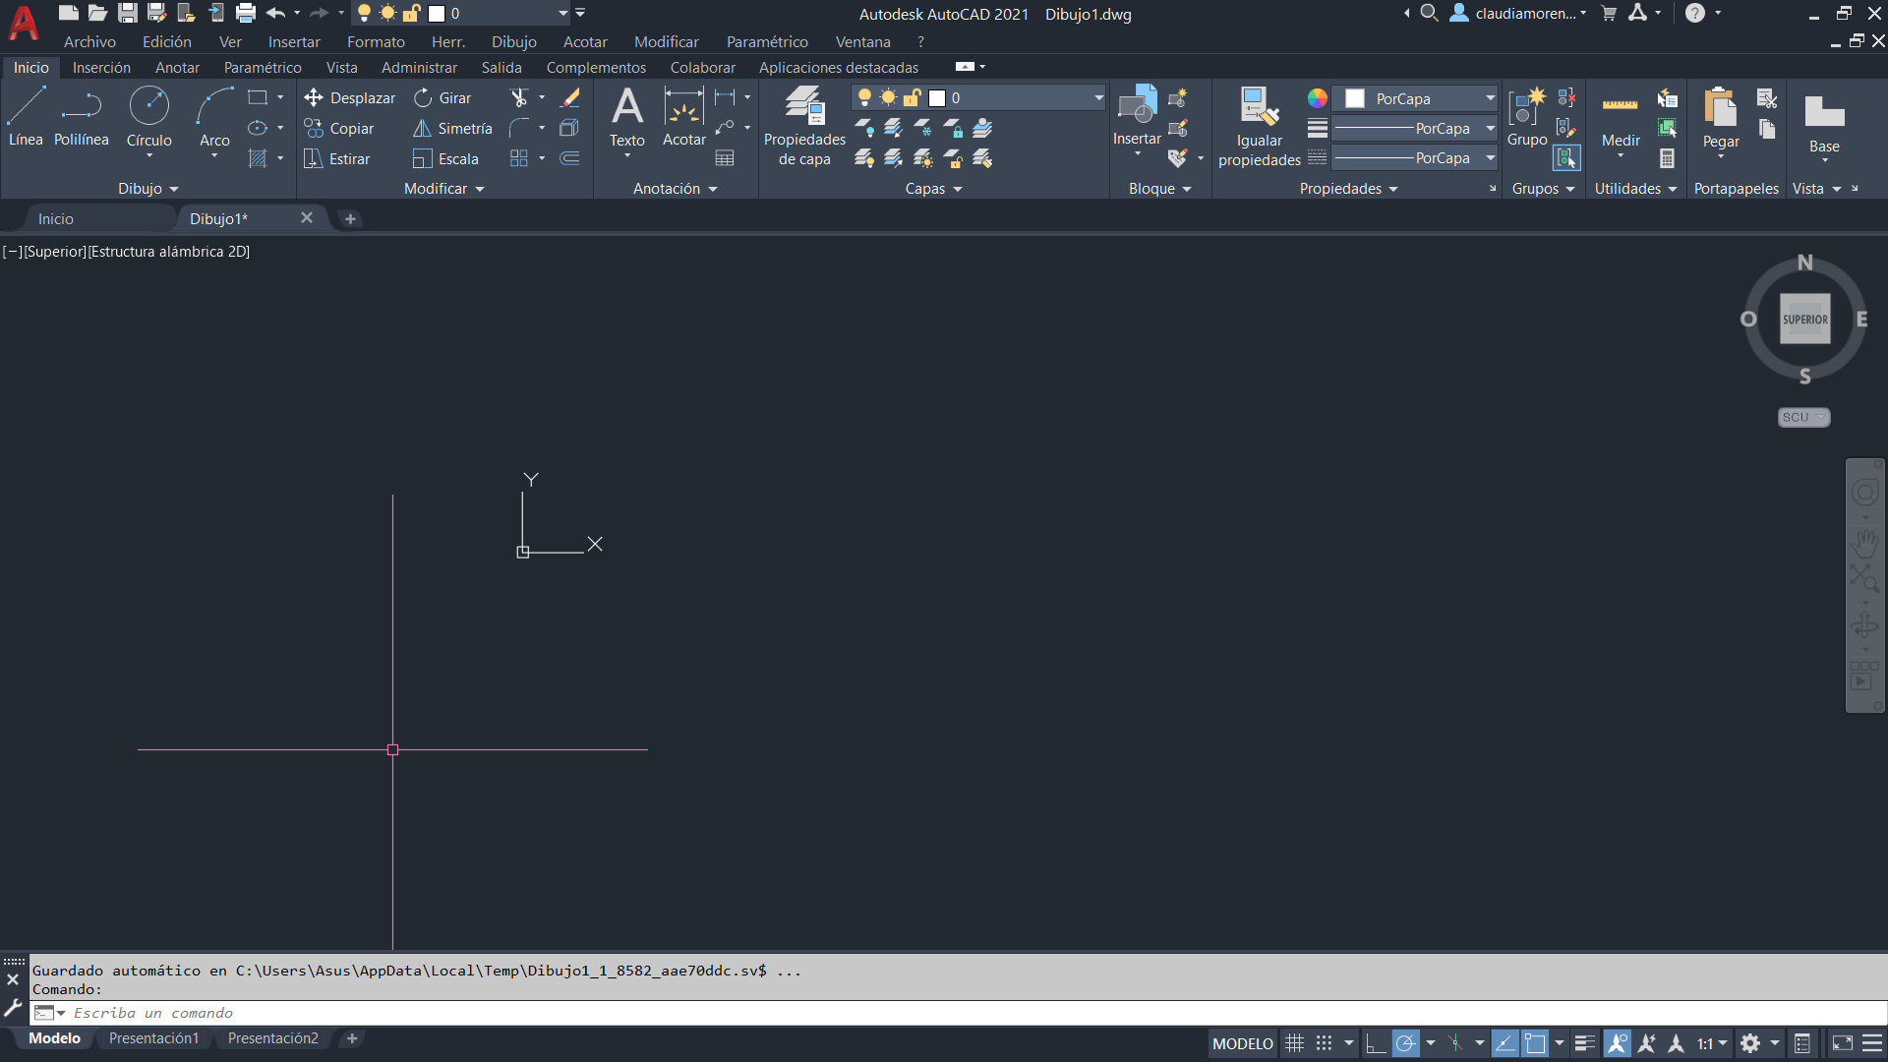Expand the Modificar panel

point(444,188)
